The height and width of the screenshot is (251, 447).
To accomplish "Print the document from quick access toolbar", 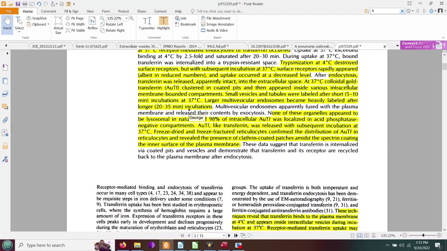I will pyautogui.click(x=25, y=4).
